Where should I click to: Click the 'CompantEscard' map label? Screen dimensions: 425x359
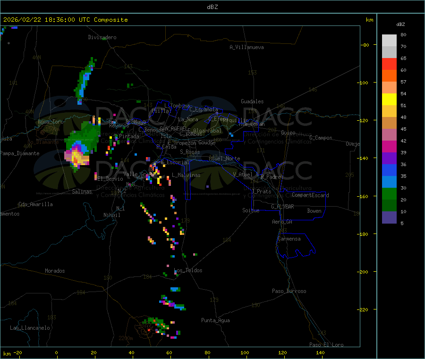(x=310, y=195)
